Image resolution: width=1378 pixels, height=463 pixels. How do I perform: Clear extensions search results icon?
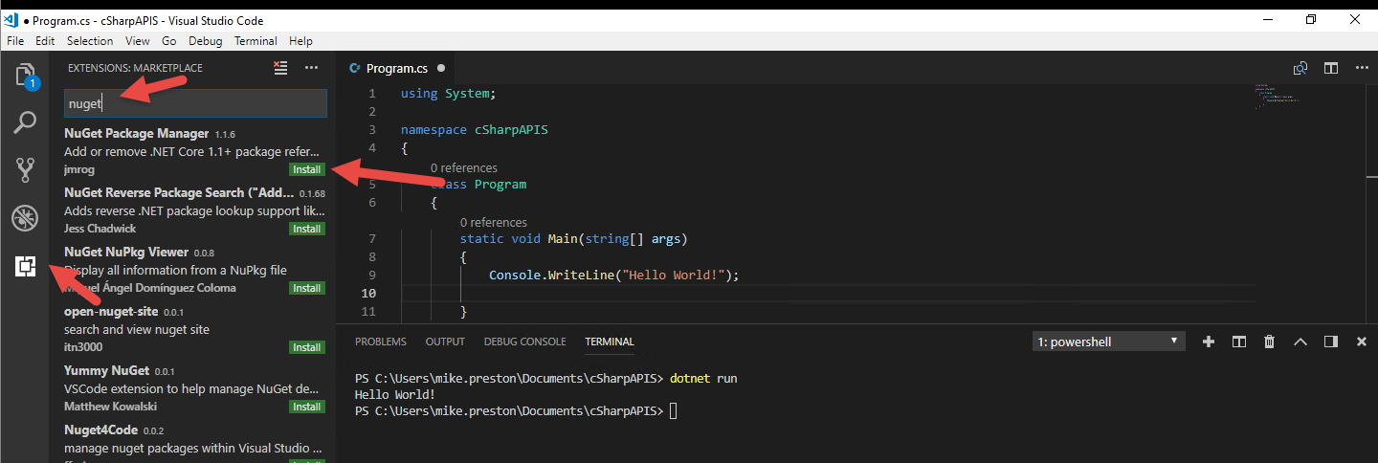[x=280, y=68]
